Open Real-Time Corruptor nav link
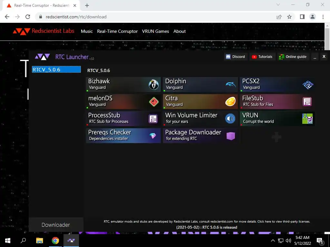 click(x=117, y=31)
